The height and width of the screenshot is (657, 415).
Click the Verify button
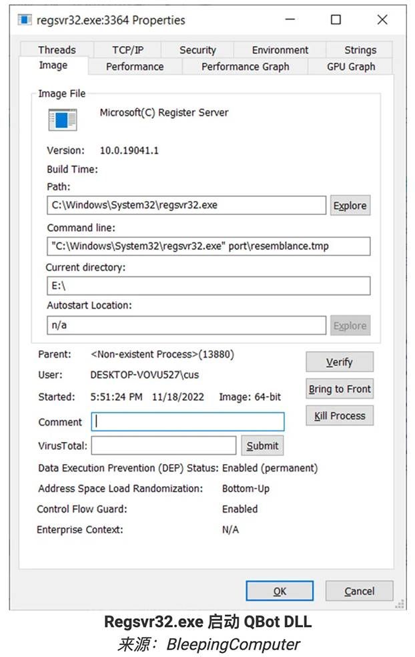339,362
